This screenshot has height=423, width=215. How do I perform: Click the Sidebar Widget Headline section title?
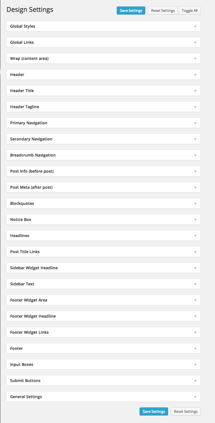coord(34,268)
